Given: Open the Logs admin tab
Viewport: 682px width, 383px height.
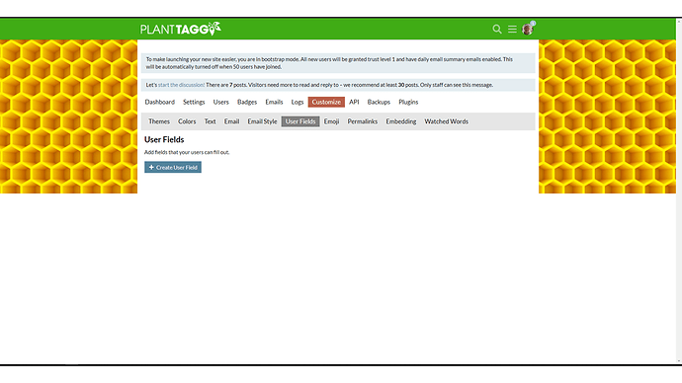Looking at the screenshot, I should click(x=298, y=102).
